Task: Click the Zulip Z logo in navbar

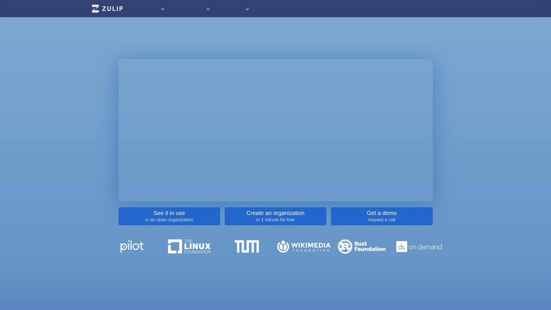Action: click(95, 9)
